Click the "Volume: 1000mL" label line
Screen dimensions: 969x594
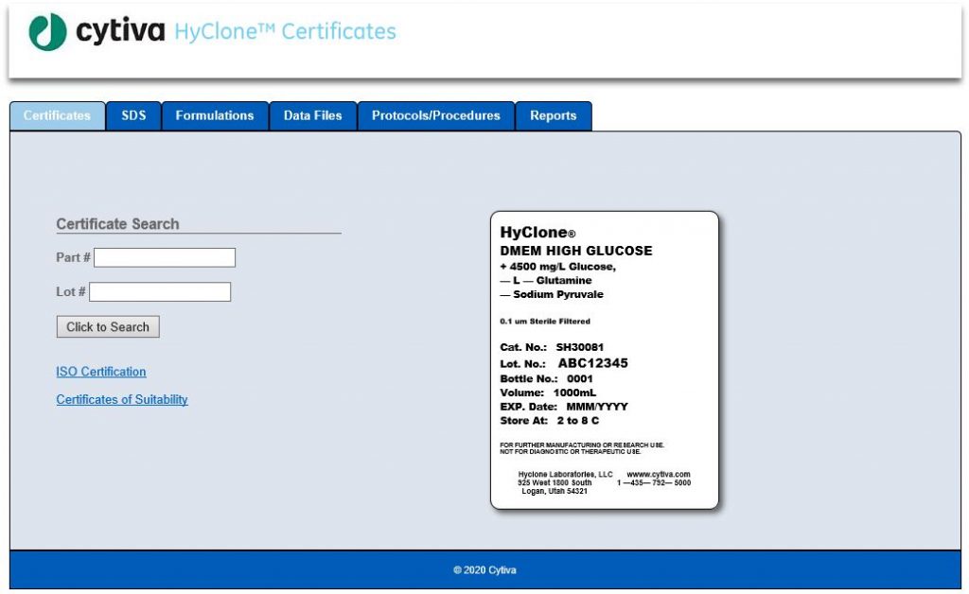tap(548, 393)
